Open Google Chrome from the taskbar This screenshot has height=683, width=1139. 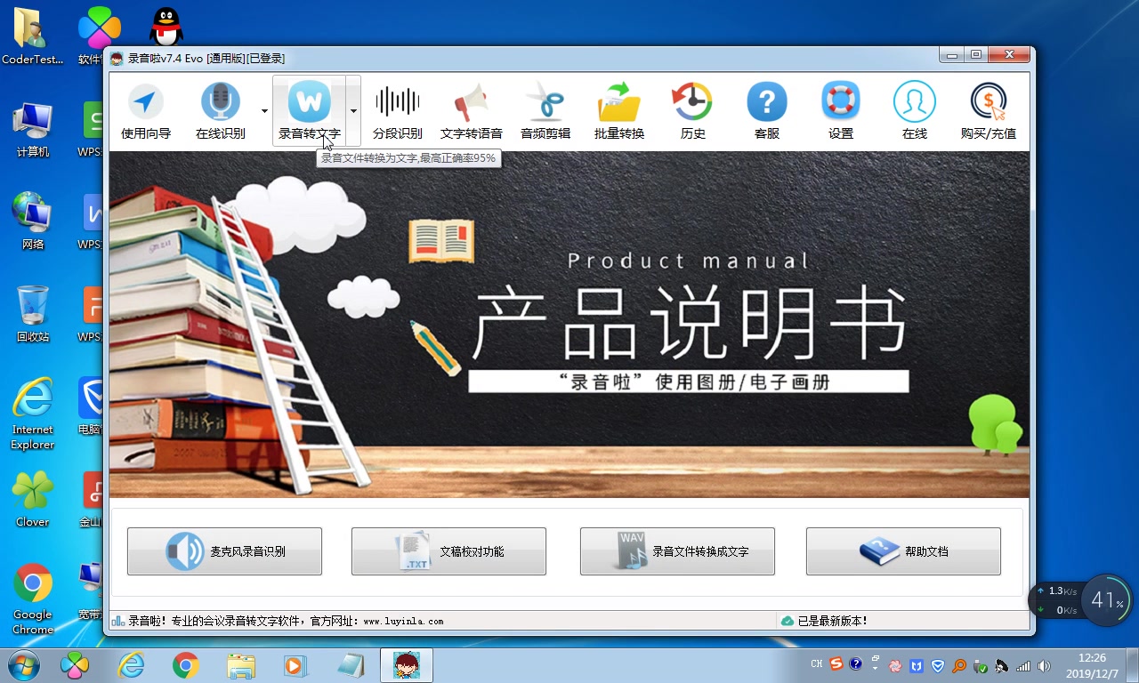pos(185,664)
